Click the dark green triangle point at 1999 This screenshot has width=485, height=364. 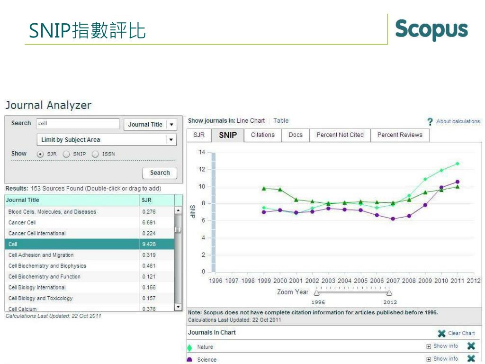[x=264, y=189]
